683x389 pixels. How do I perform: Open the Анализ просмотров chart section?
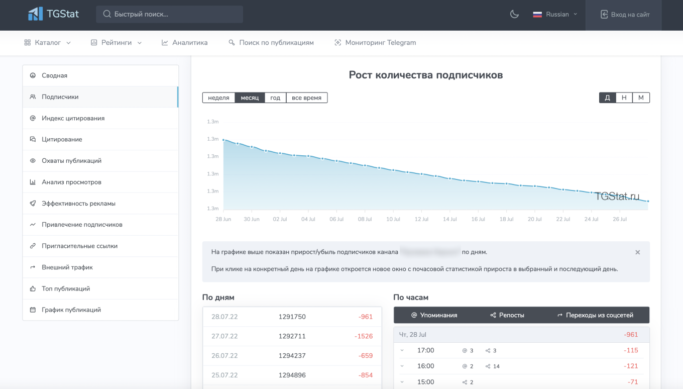pyautogui.click(x=71, y=182)
